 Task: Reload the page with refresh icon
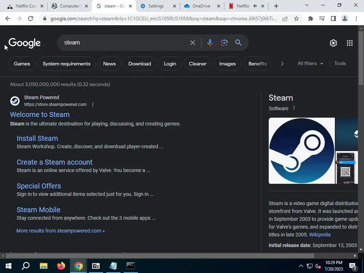tap(31, 18)
